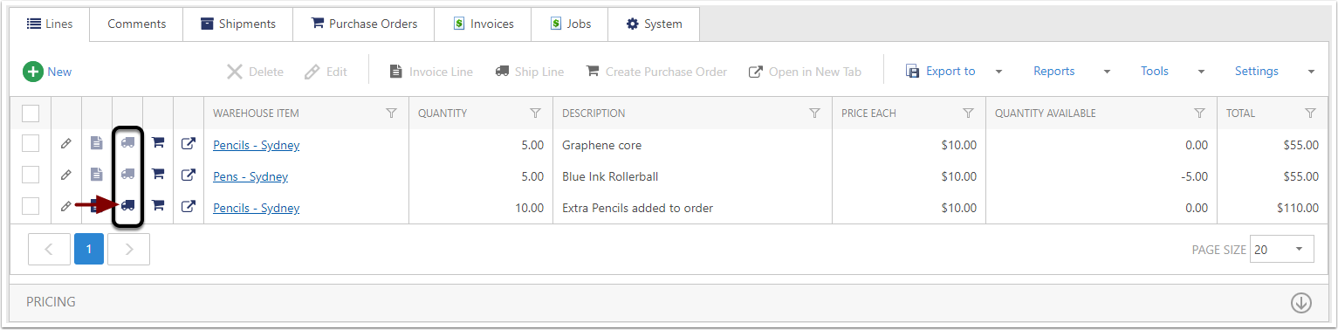Go to page 1 in pager
1338x330 pixels.
89,249
